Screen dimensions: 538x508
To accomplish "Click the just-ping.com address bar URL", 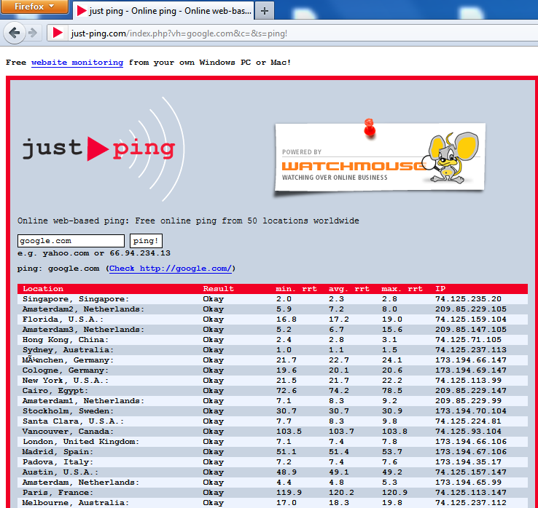I will 179,33.
